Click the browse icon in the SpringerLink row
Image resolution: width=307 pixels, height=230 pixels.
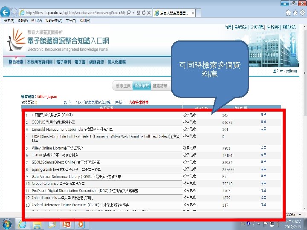coord(264,169)
